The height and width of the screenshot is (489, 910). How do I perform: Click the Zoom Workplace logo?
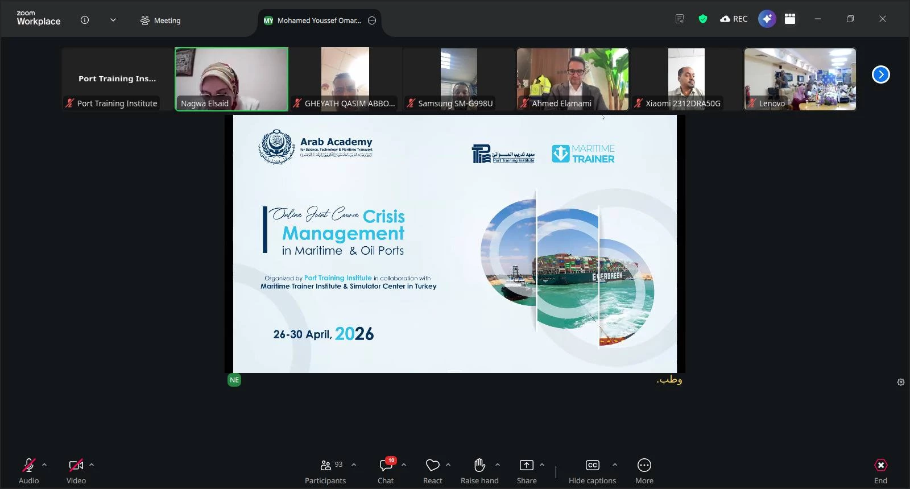click(x=38, y=18)
